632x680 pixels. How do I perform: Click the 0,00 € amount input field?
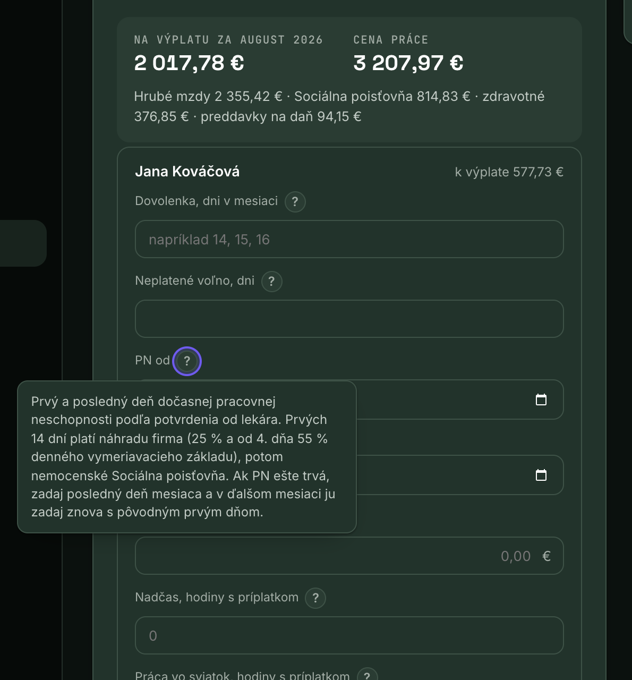pos(349,556)
